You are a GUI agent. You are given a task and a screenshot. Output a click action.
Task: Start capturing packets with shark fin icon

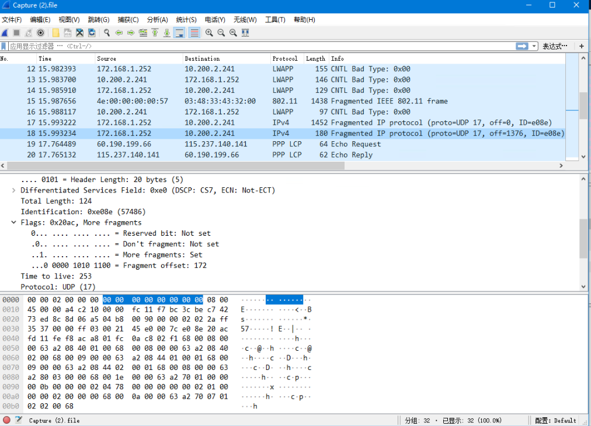tap(5, 33)
